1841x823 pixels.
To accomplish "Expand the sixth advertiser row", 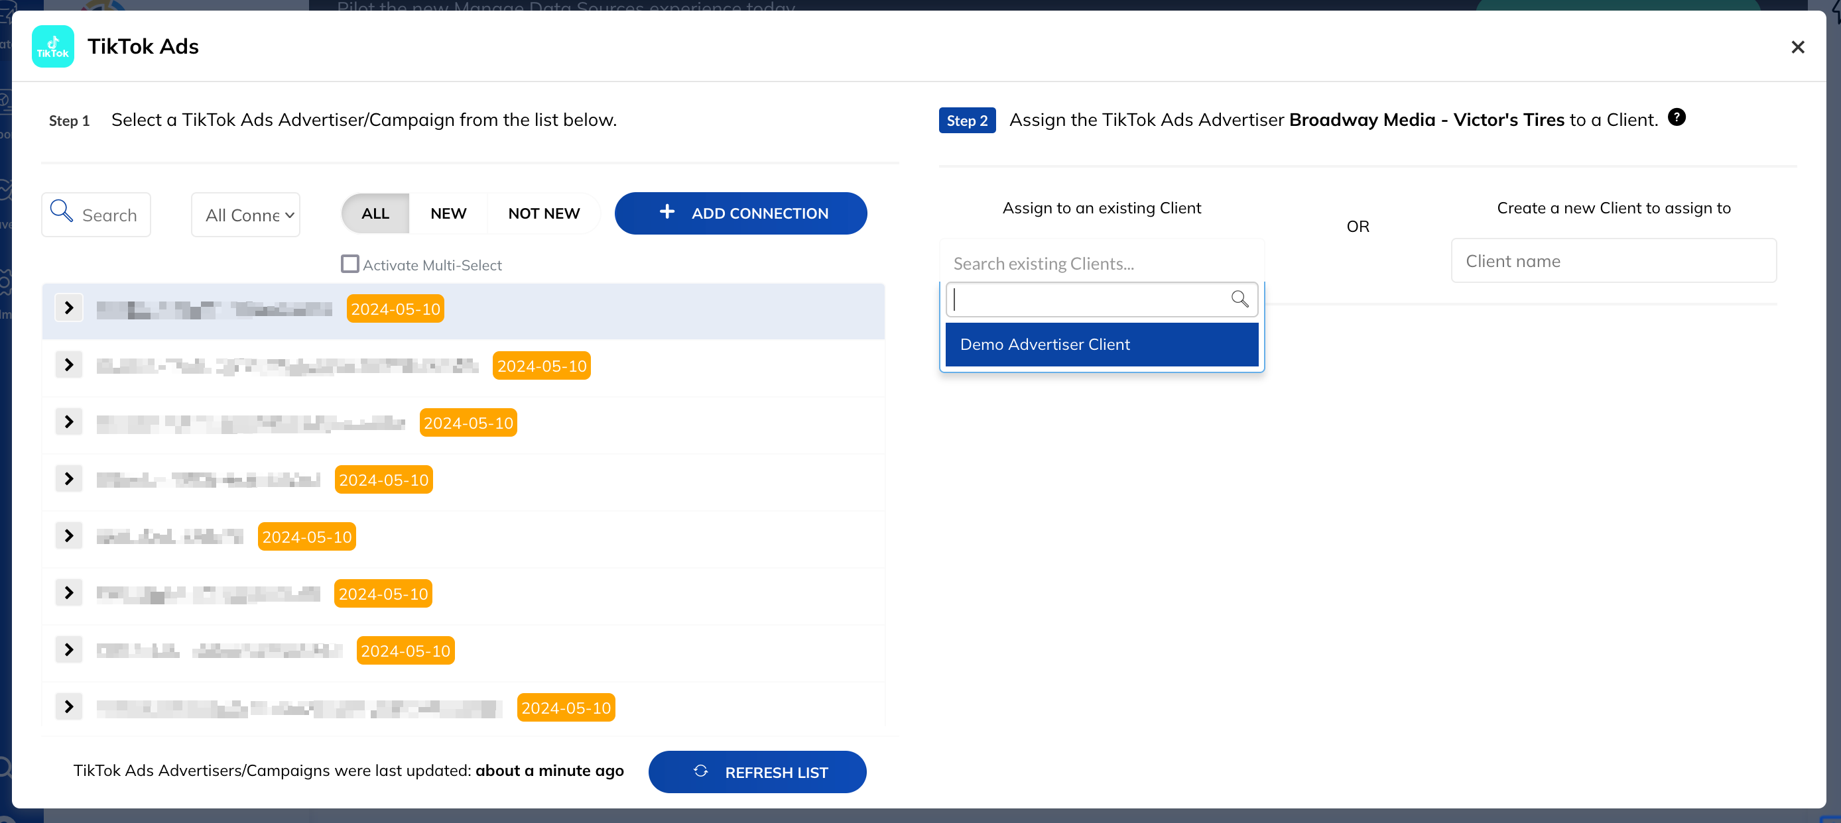I will tap(68, 593).
